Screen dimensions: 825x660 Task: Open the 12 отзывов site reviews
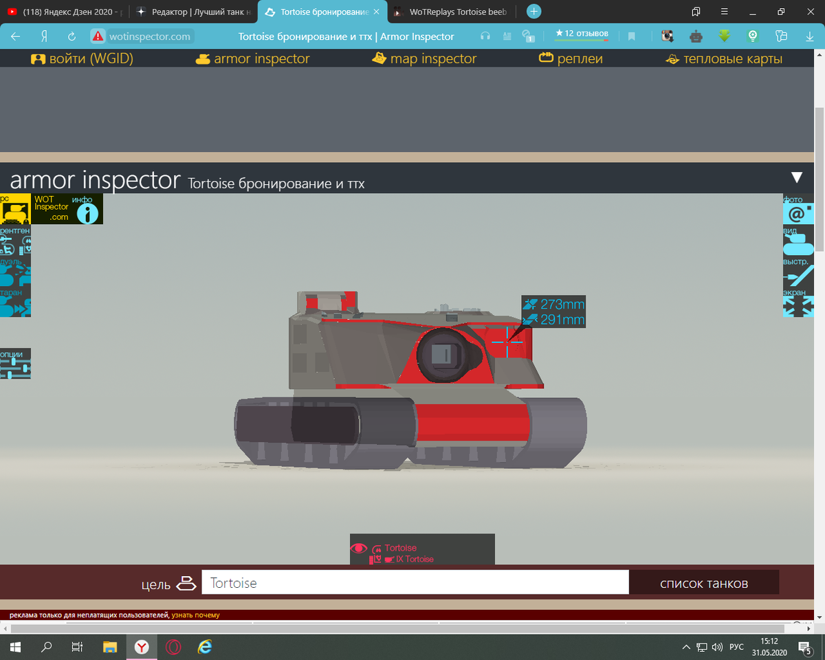pyautogui.click(x=581, y=34)
